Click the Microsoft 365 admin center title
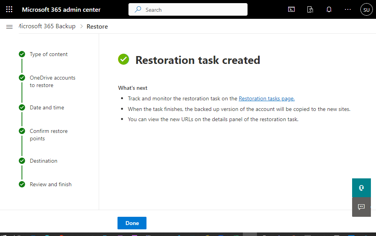This screenshot has width=376, height=236. [x=61, y=9]
